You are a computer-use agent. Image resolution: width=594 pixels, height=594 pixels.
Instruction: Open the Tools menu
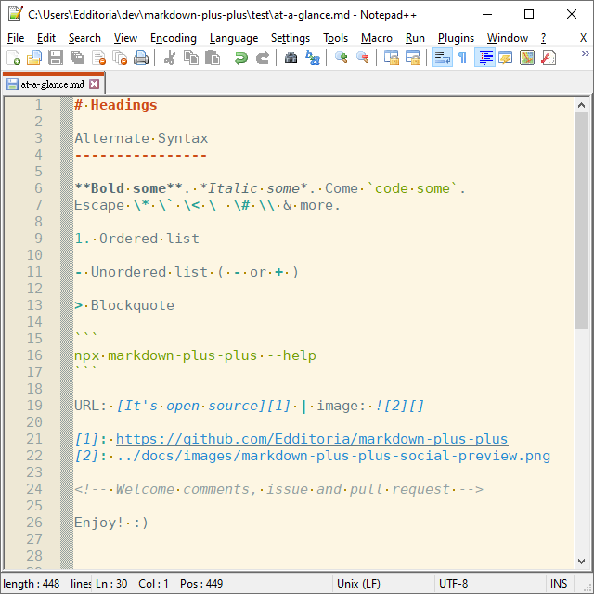(x=335, y=38)
